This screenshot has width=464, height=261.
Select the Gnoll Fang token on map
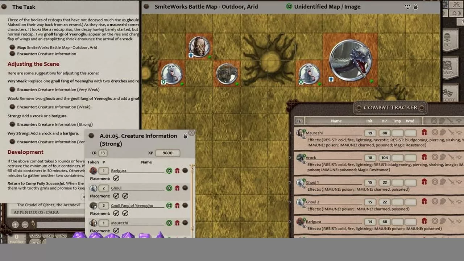pyautogui.click(x=227, y=74)
